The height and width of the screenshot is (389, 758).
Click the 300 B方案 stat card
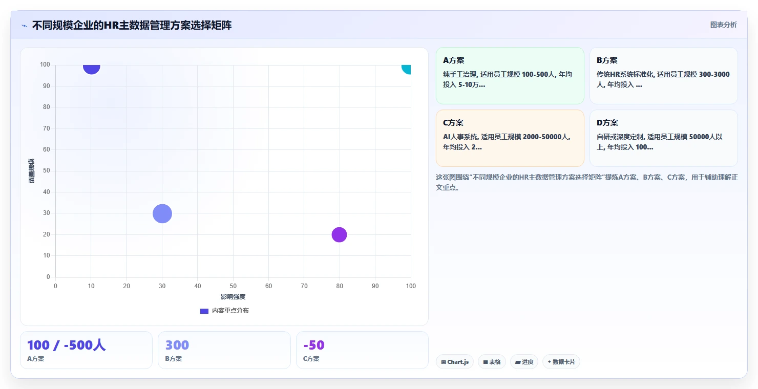pos(224,350)
